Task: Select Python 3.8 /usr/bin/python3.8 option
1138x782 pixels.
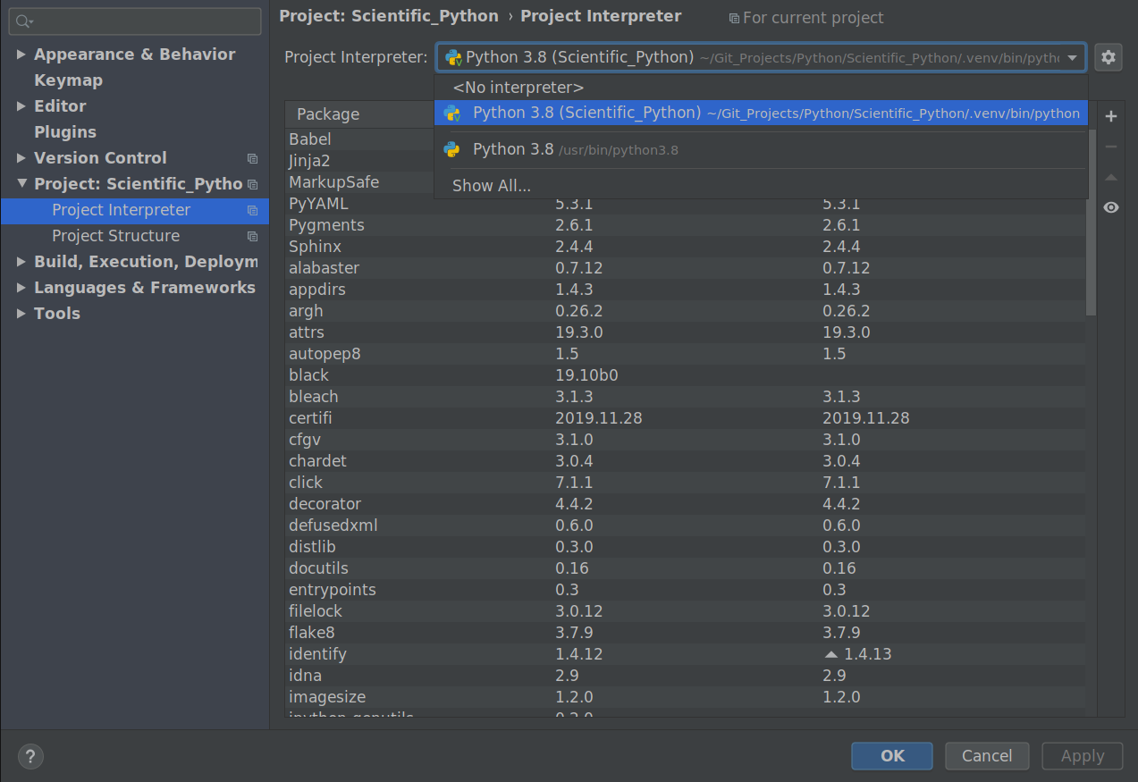Action: (x=761, y=149)
